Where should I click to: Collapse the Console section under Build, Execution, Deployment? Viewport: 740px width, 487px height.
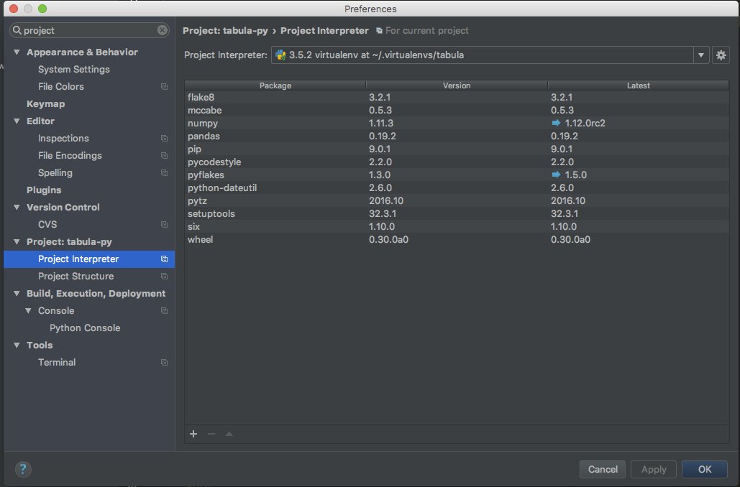pyautogui.click(x=29, y=310)
